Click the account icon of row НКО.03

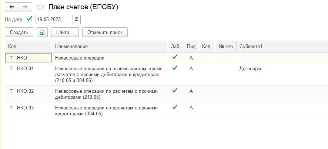click(11, 108)
